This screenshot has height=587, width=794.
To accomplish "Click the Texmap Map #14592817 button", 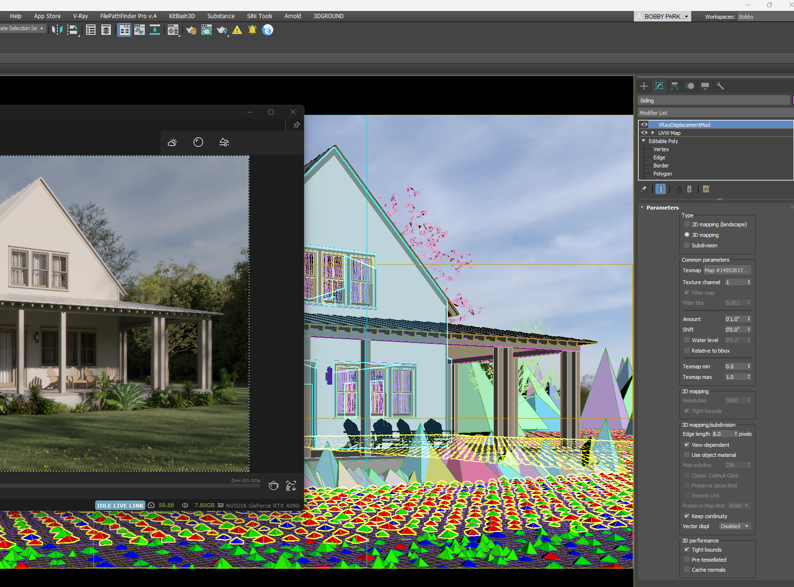I will (x=727, y=270).
